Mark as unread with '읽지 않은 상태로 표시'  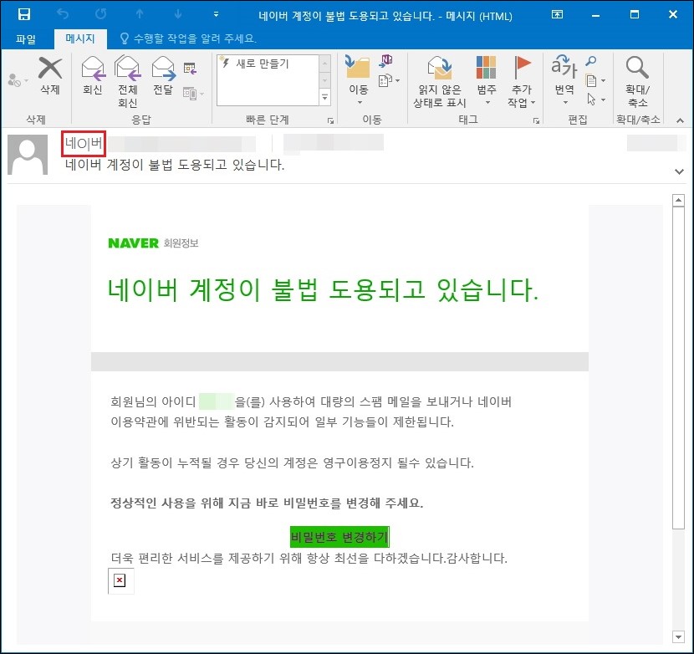(440, 82)
